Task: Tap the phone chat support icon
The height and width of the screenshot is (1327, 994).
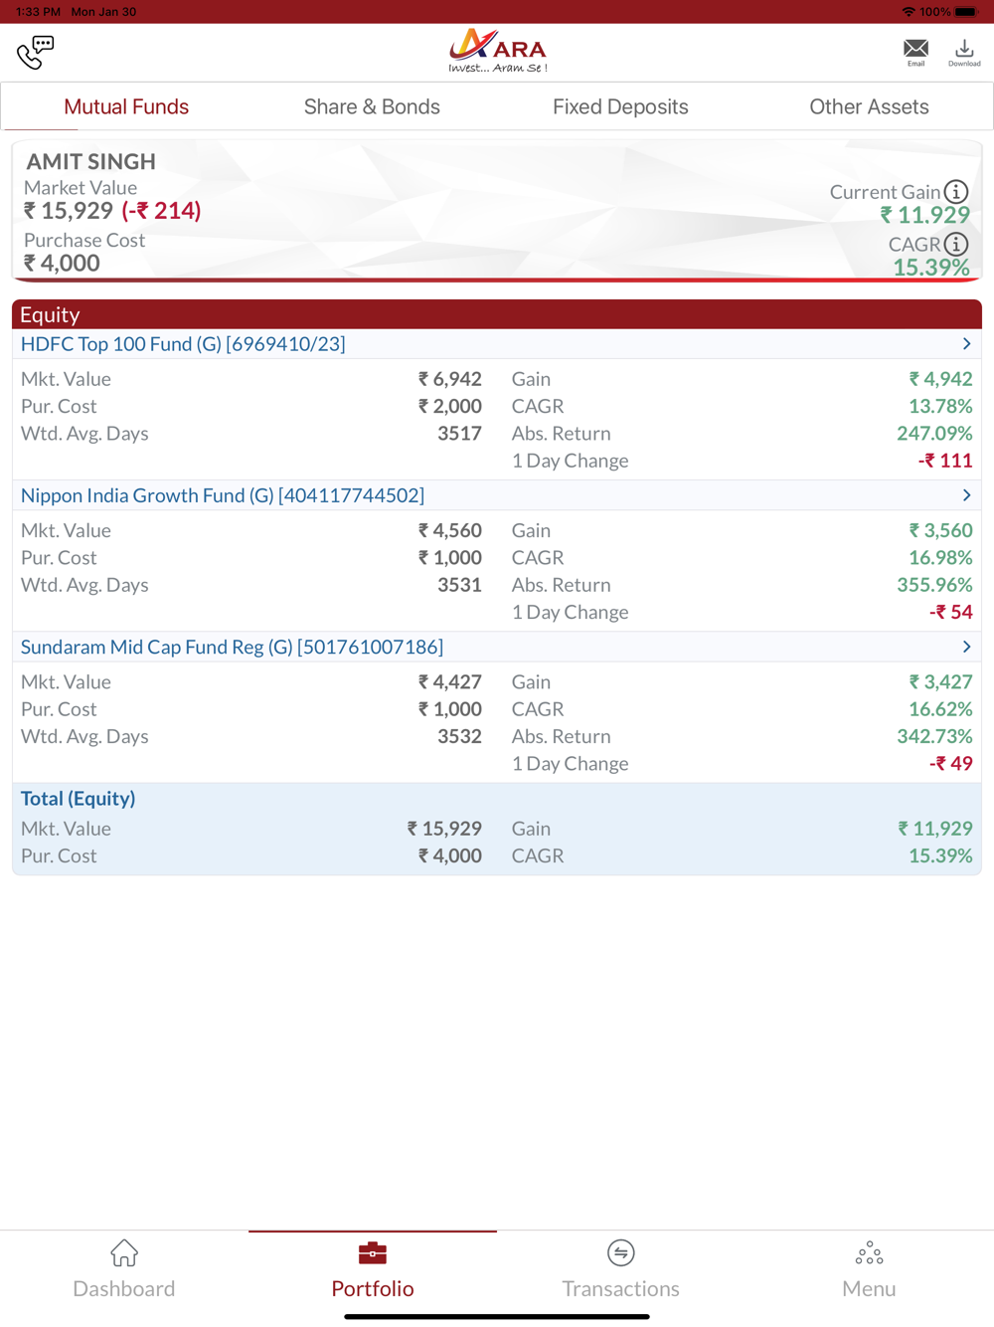Action: [x=35, y=52]
